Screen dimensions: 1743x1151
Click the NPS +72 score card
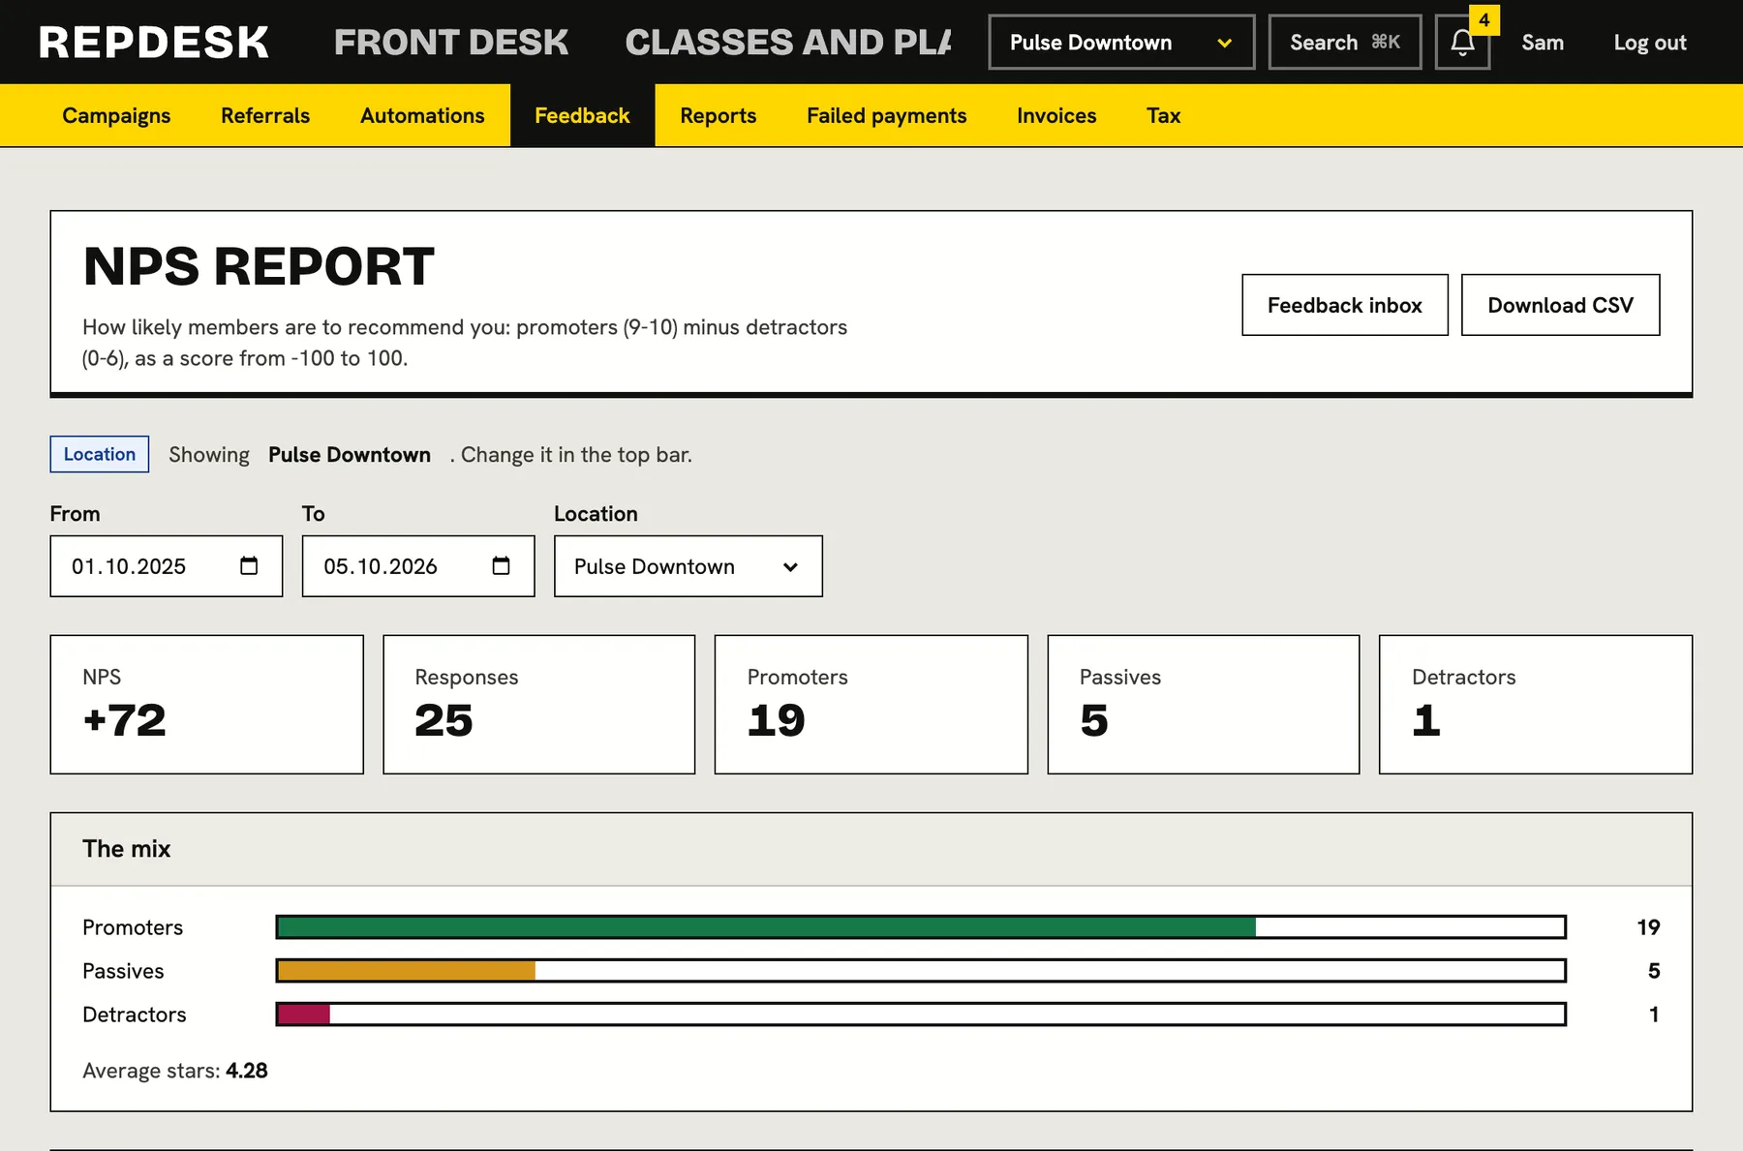pos(206,705)
